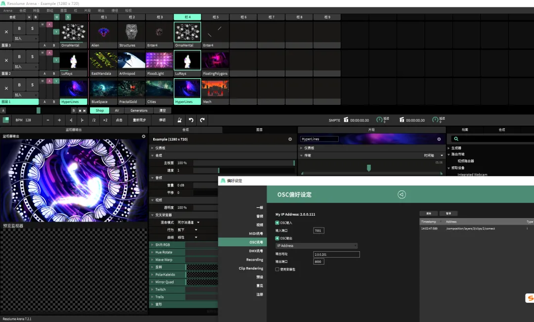534x322 pixels.
Task: Nudge BPM backward icon
Action: (71, 120)
